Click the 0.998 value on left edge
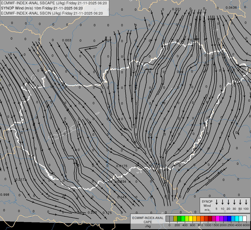The height and width of the screenshot is (230, 251). [5, 195]
